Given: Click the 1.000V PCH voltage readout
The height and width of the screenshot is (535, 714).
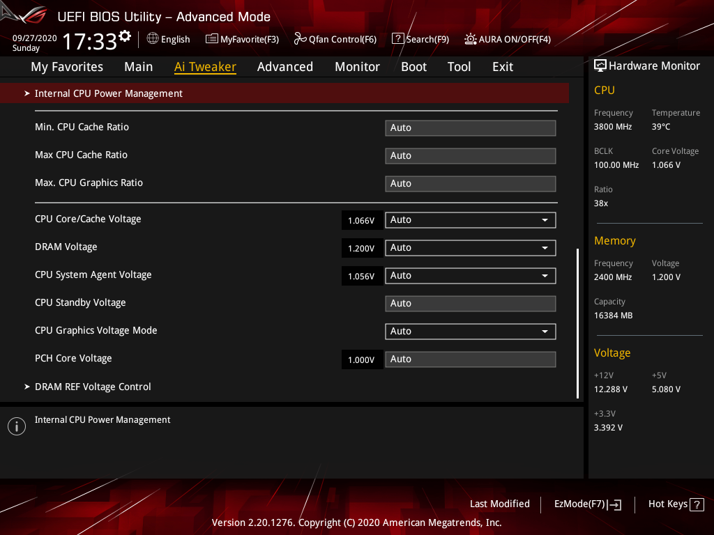Looking at the screenshot, I should click(362, 360).
